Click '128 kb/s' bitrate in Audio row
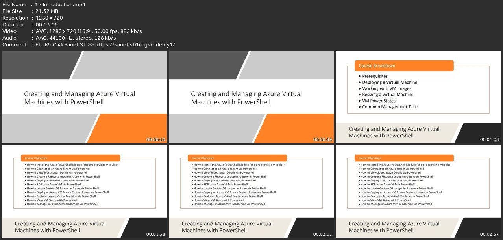This screenshot has width=503, height=240. pyautogui.click(x=105, y=38)
